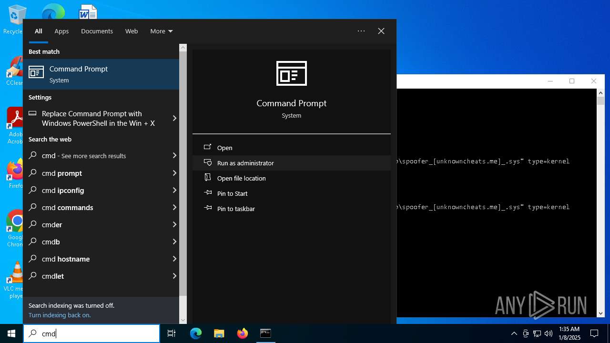
Task: Minimize the console window
Action: 550,81
